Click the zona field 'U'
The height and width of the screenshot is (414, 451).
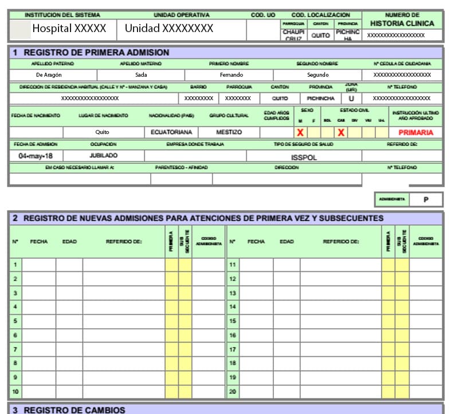click(352, 98)
